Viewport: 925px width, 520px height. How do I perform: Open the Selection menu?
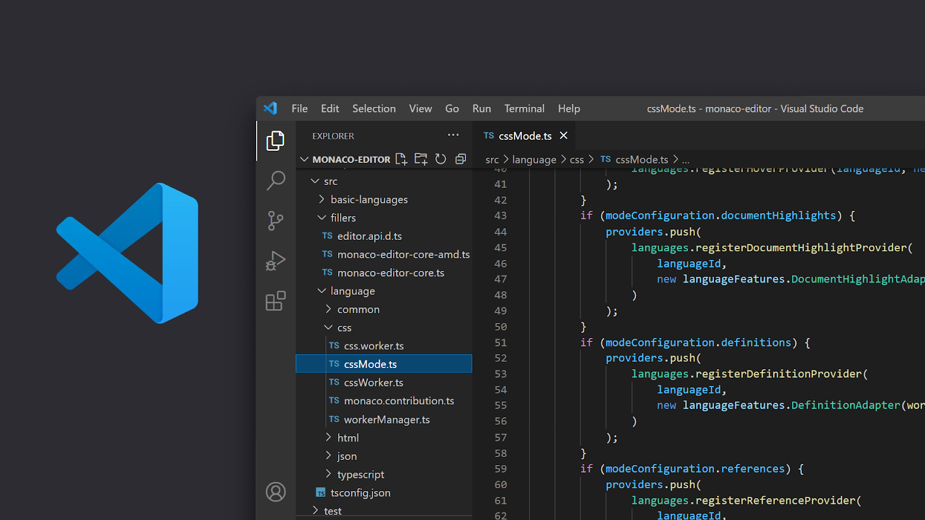tap(374, 109)
